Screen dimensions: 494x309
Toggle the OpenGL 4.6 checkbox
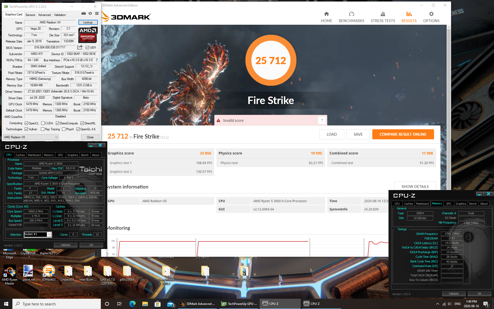(78, 129)
